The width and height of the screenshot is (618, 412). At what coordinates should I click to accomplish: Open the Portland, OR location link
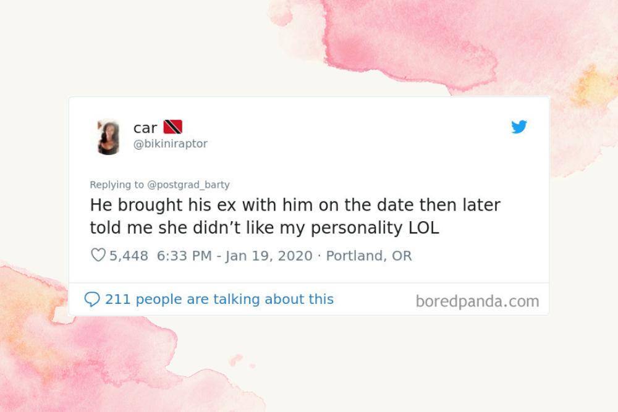tap(368, 256)
